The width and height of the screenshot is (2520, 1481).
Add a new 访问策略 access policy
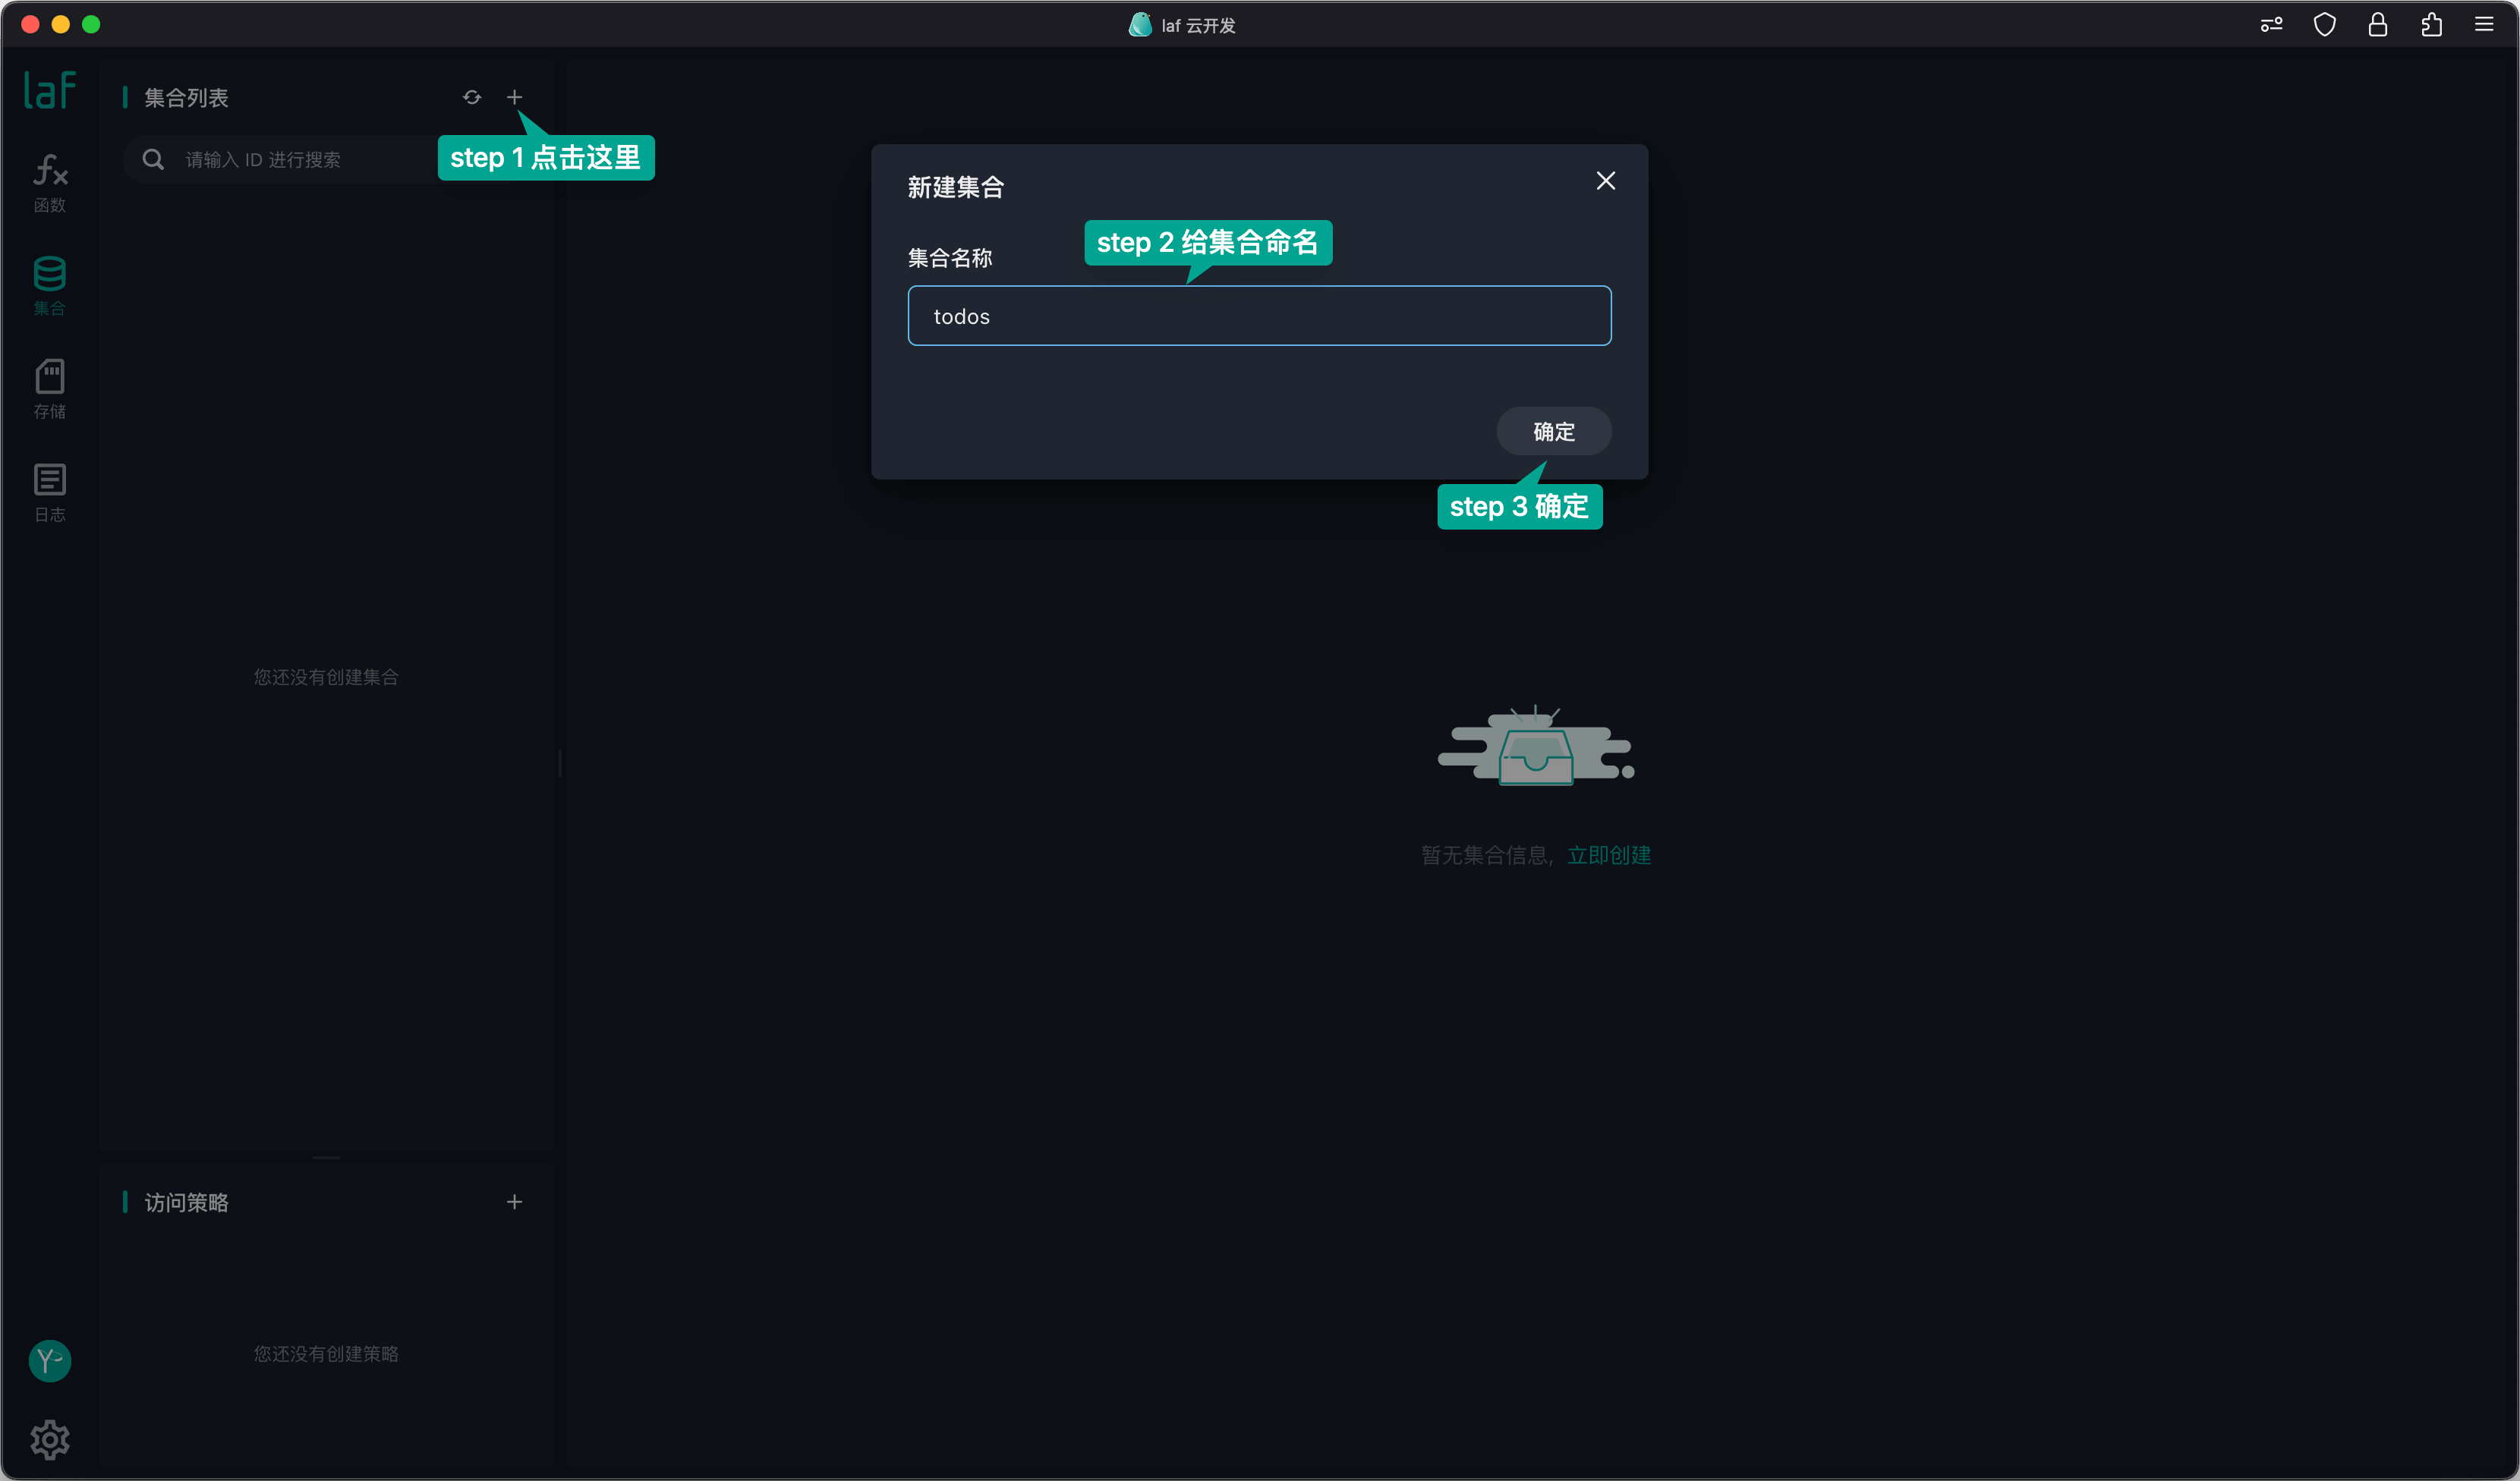[514, 1201]
